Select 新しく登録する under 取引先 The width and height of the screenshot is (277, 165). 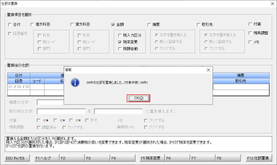[x=206, y=42]
